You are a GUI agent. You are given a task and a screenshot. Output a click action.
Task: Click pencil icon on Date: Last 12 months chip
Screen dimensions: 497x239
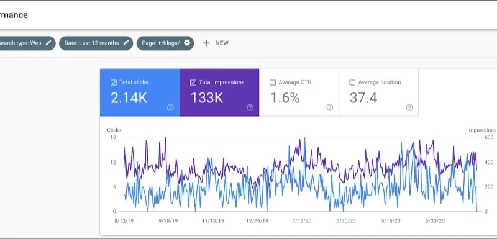point(126,43)
